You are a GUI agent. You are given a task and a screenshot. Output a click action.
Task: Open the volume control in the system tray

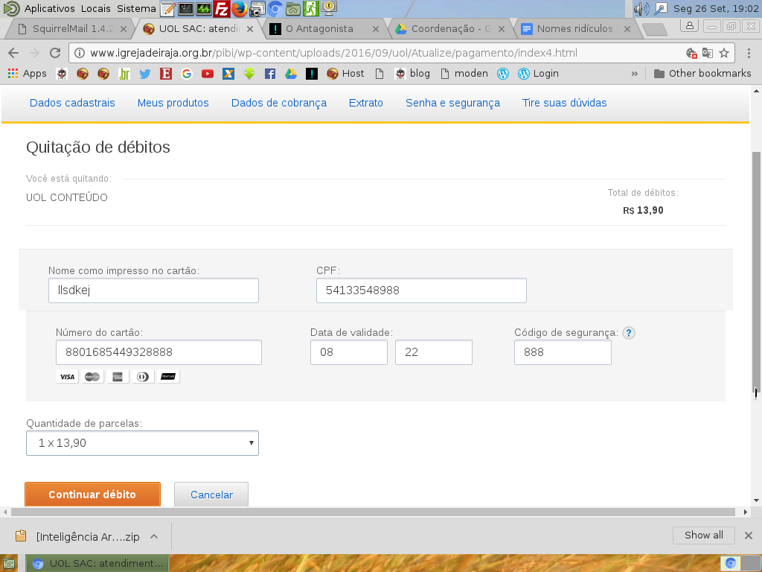point(641,8)
